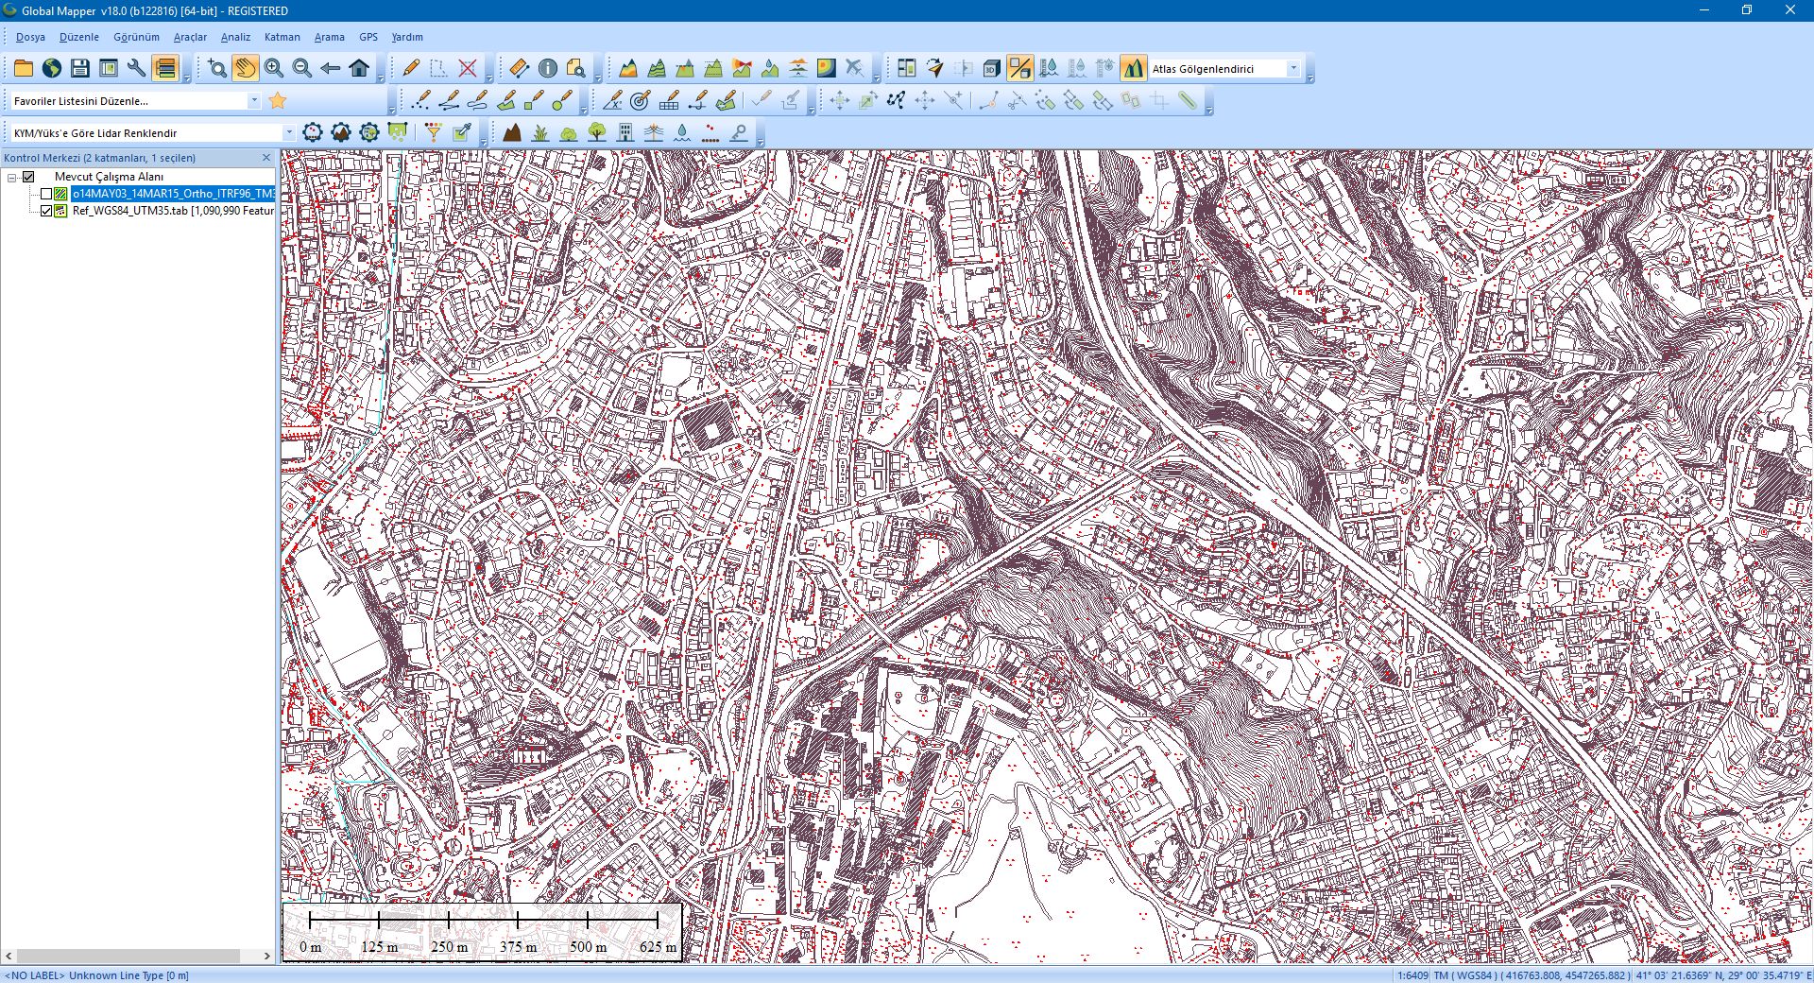Open the Lidar Renklendir draw mode dropdown
The width and height of the screenshot is (1814, 983).
click(289, 132)
